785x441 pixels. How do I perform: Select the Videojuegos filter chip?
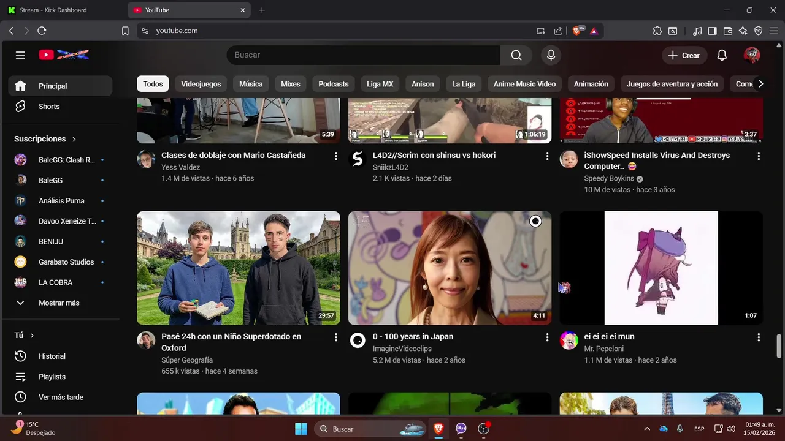201,84
